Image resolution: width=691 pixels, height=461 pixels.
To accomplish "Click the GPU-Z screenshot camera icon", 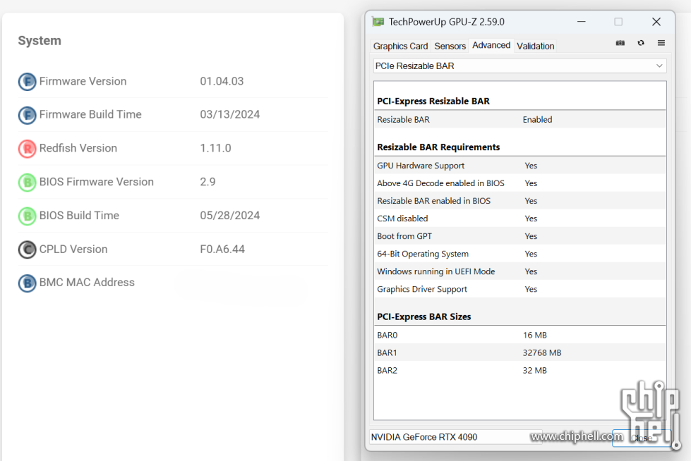I will pyautogui.click(x=620, y=43).
